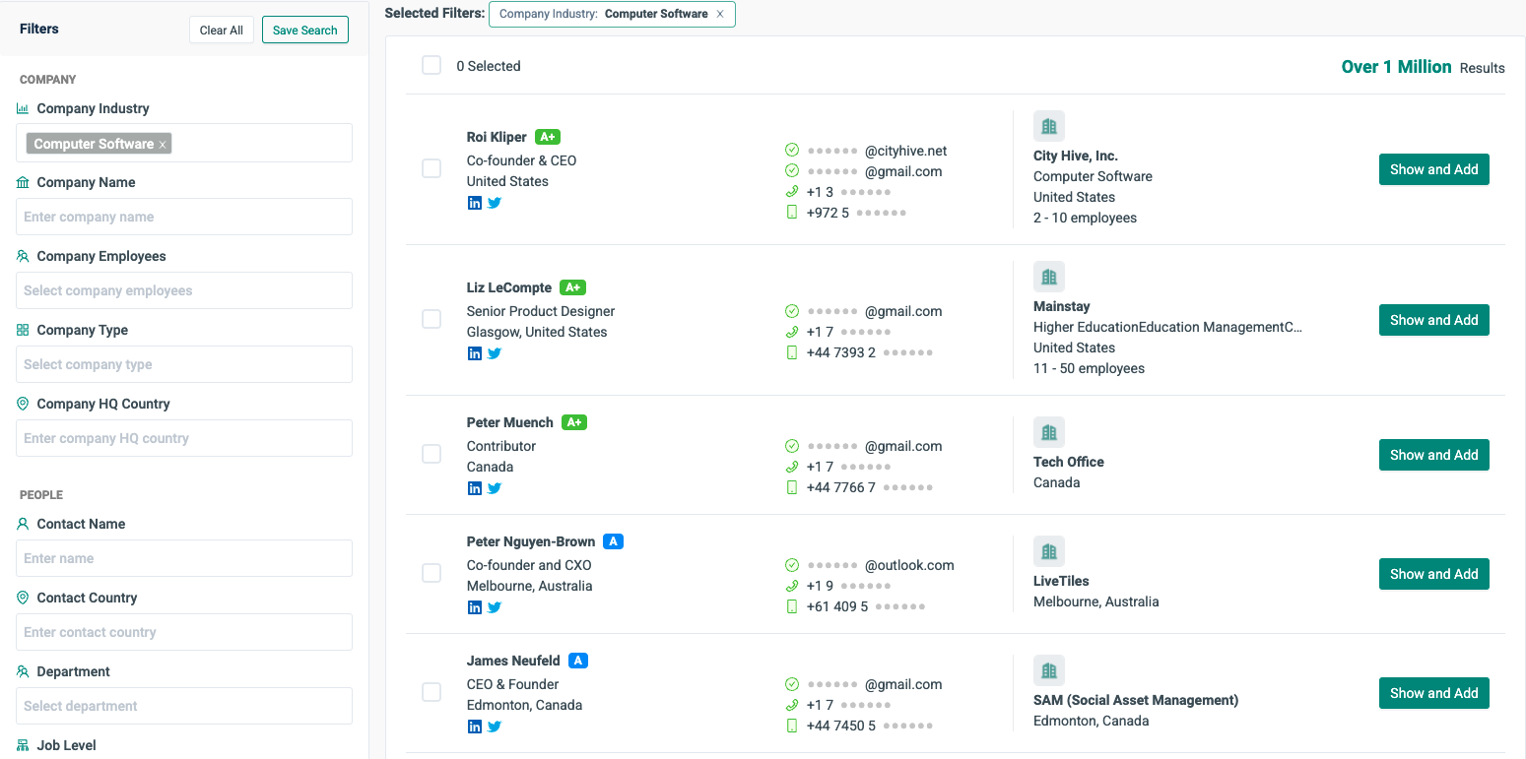Image resolution: width=1526 pixels, height=759 pixels.
Task: Toggle the select-all checkbox beside 0 Selected
Action: [x=431, y=66]
